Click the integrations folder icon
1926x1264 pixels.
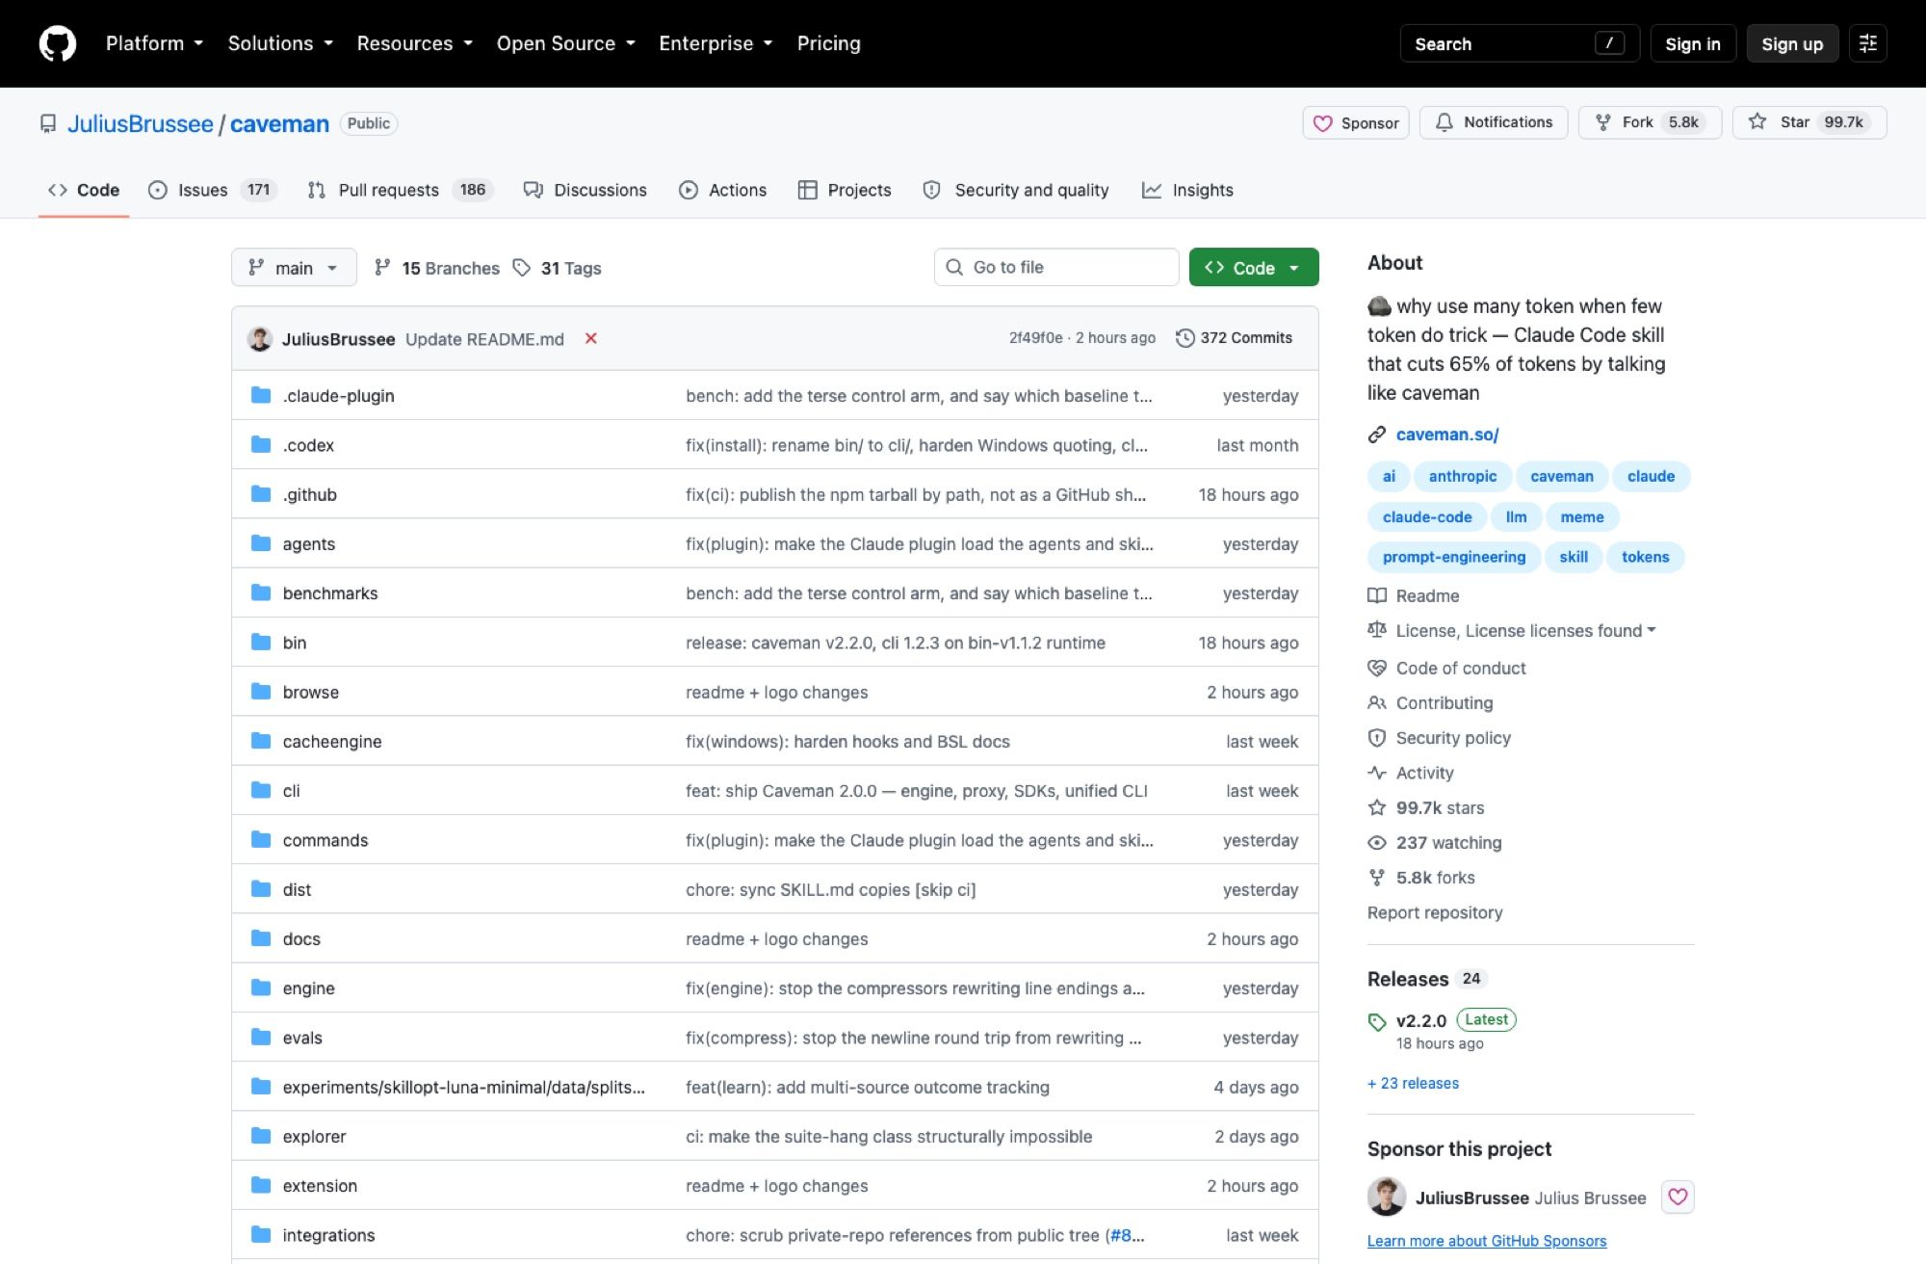click(x=261, y=1234)
